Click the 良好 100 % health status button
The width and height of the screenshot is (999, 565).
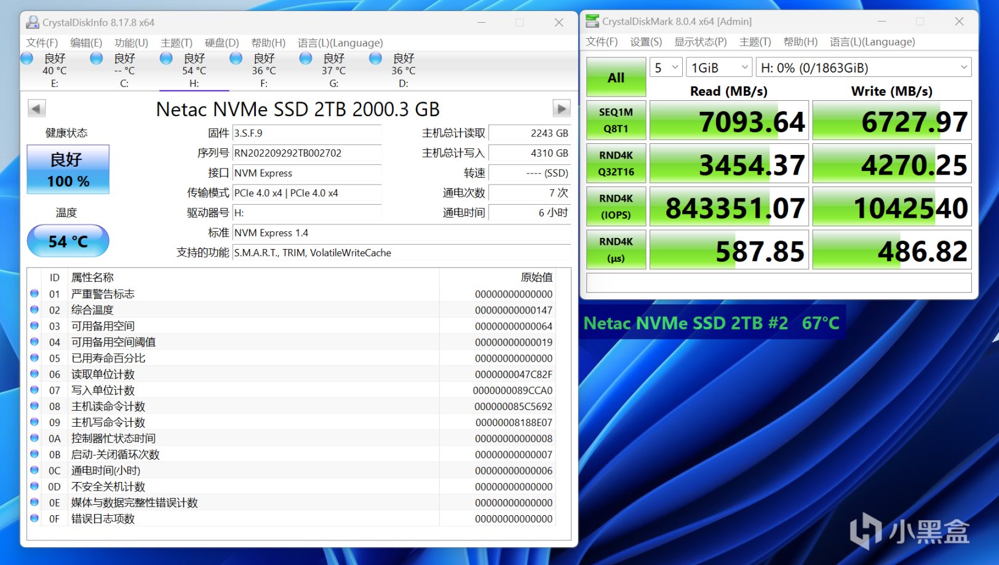click(68, 169)
